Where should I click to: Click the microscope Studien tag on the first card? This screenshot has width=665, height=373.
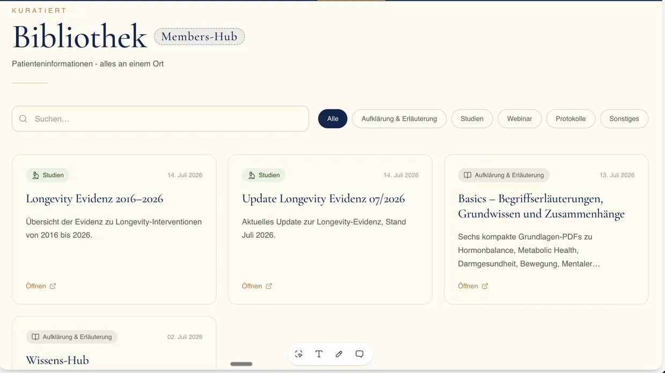(48, 175)
